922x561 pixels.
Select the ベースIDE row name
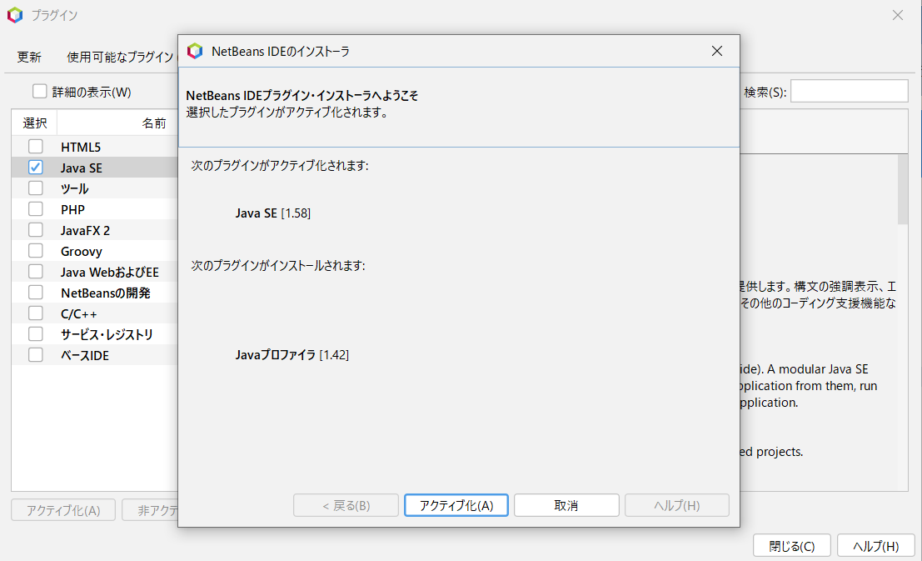85,356
